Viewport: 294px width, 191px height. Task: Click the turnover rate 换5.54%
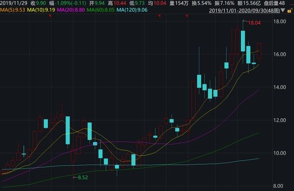tap(201, 3)
